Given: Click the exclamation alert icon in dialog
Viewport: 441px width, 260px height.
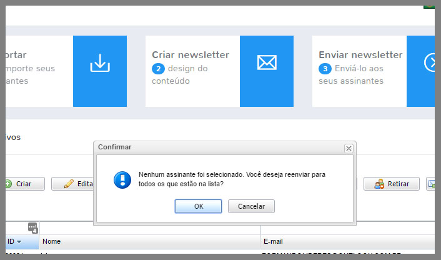Looking at the screenshot, I should (122, 180).
